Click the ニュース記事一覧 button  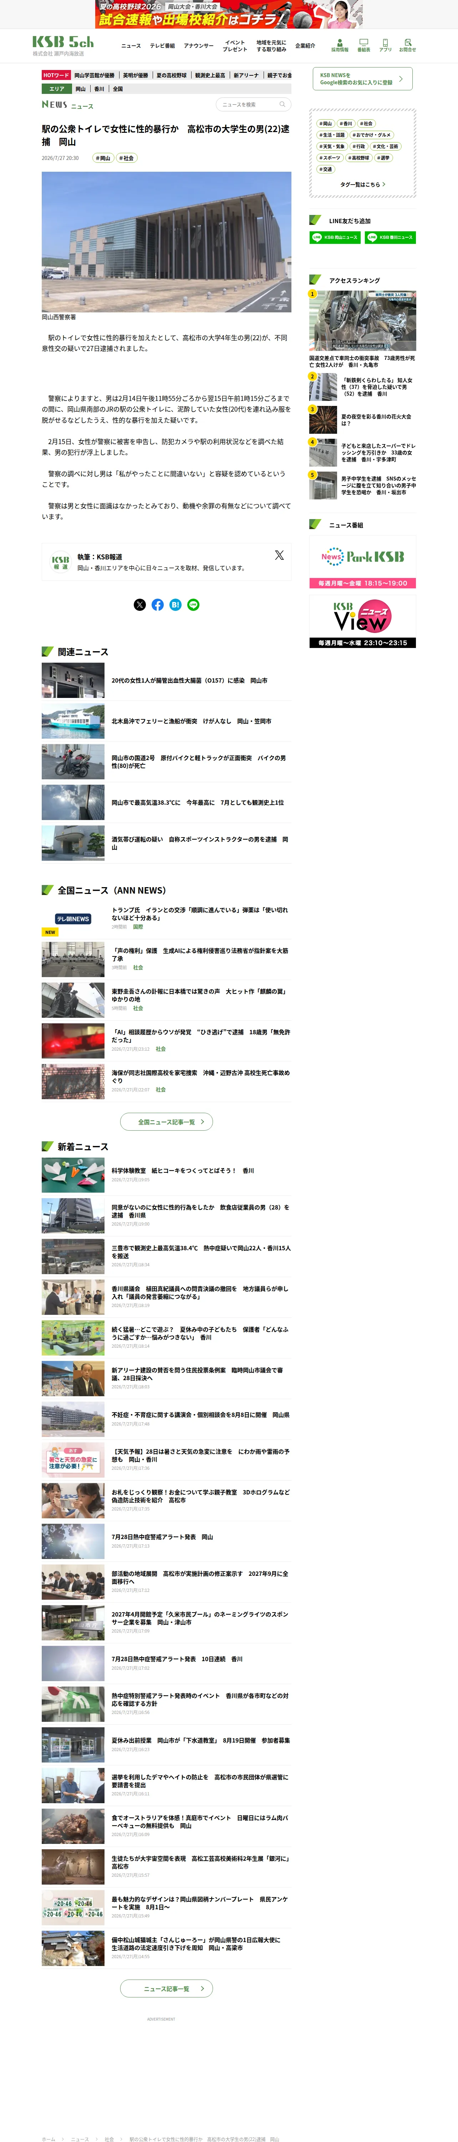tap(166, 1988)
